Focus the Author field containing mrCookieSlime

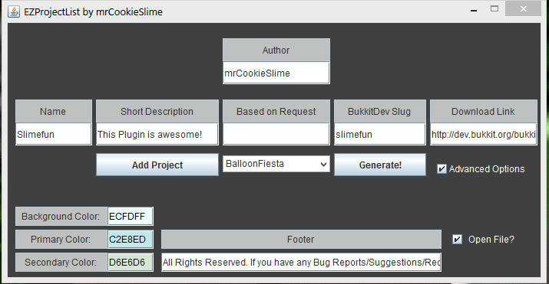pos(276,73)
